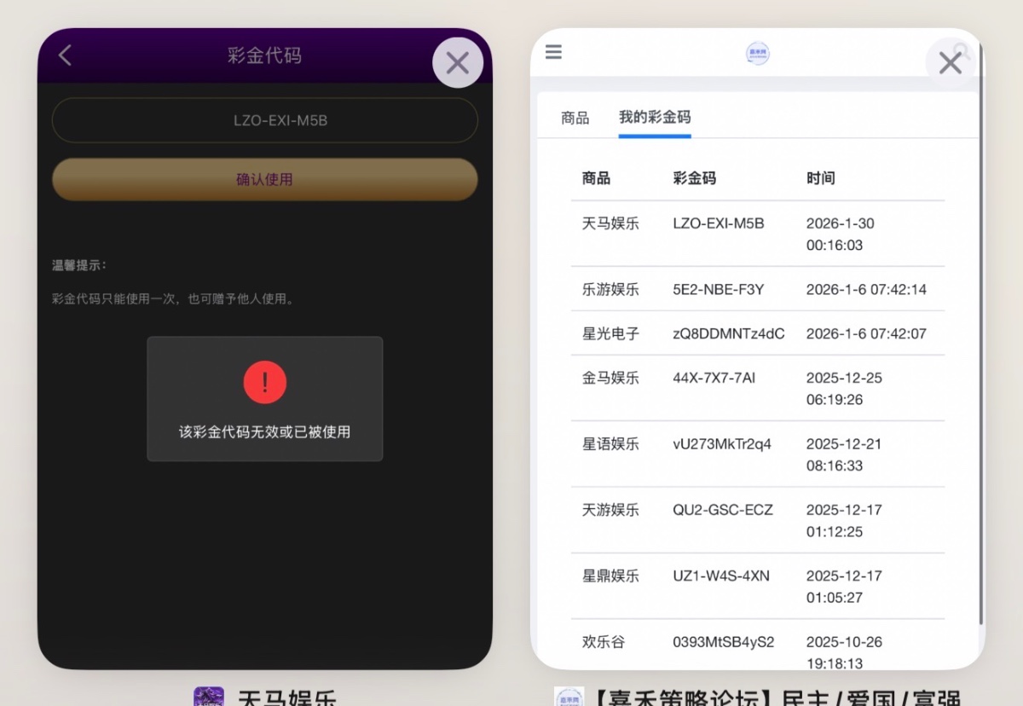Switch to the 商品 tab

[575, 119]
